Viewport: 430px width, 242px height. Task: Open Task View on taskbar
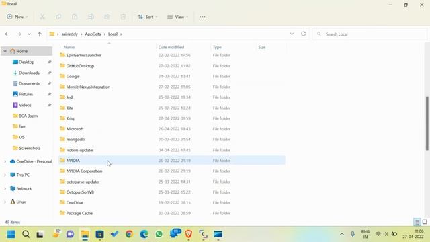pos(40,235)
